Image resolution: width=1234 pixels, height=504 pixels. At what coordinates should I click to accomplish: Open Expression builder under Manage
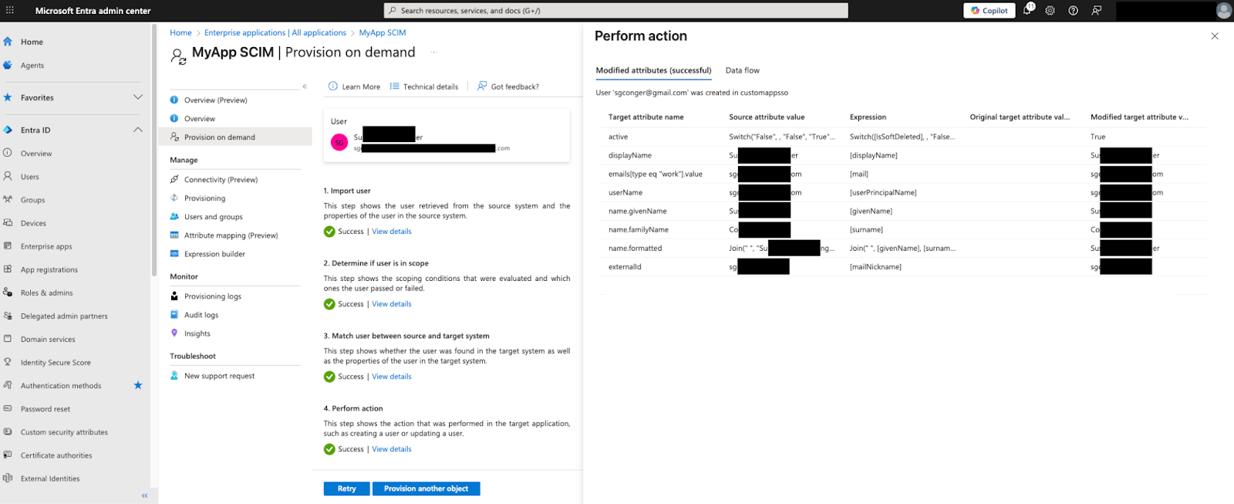coord(214,254)
